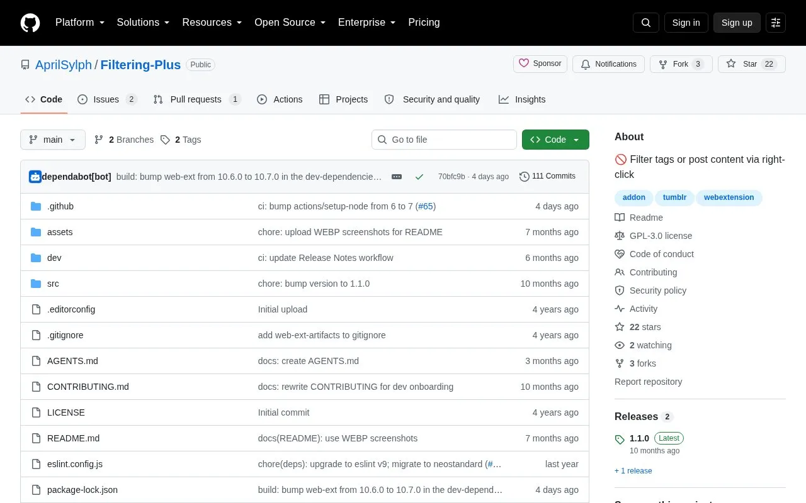The width and height of the screenshot is (806, 503).
Task: Switch to the Issues tab
Action: coord(107,99)
